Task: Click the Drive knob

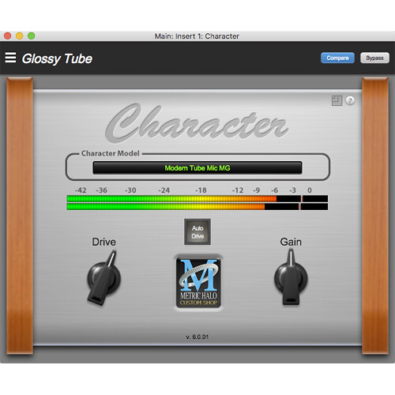Action: point(103,278)
